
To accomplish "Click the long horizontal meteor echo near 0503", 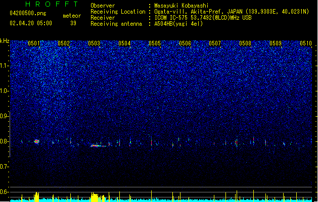I will (98, 145).
